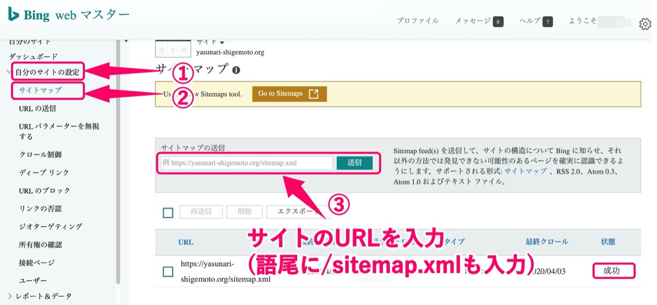Open the サイト dropdown selector
This screenshot has height=305, width=657.
[211, 42]
